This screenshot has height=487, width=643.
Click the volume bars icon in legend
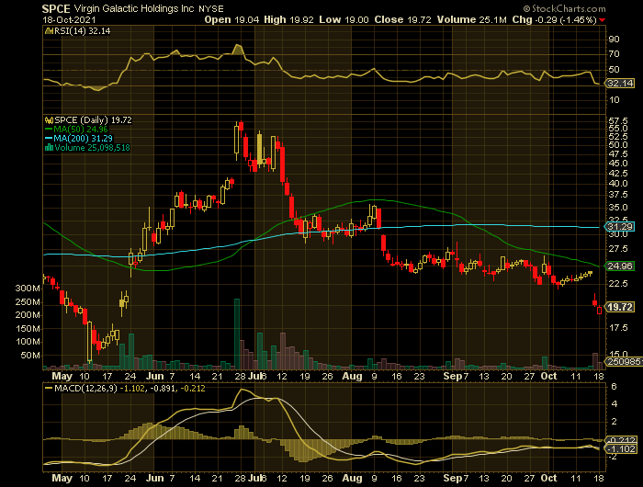(x=49, y=148)
